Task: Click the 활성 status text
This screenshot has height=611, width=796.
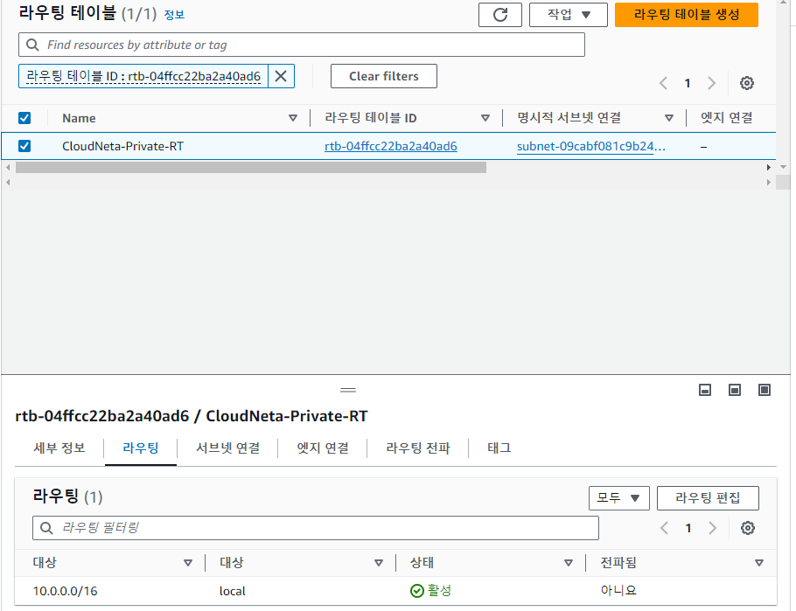Action: tap(439, 591)
